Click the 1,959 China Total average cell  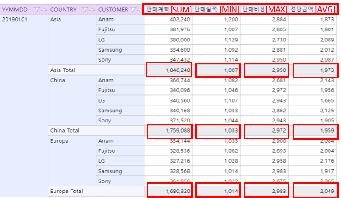pyautogui.click(x=312, y=130)
